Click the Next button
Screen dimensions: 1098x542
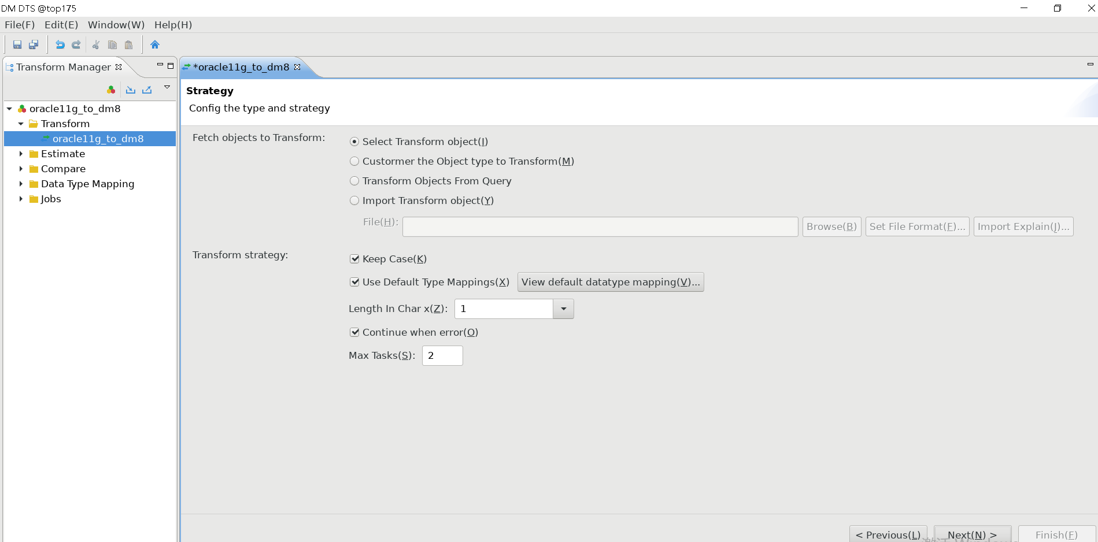click(972, 534)
